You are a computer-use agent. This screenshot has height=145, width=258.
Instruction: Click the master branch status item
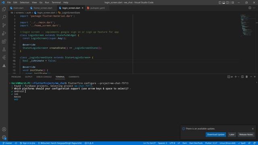pyautogui.click(x=7, y=143)
